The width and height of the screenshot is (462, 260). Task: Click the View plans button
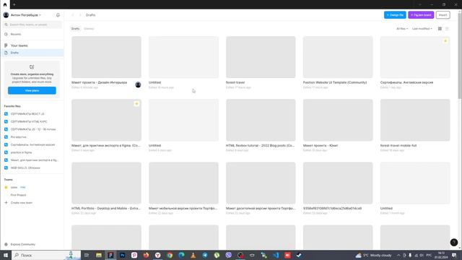32,90
